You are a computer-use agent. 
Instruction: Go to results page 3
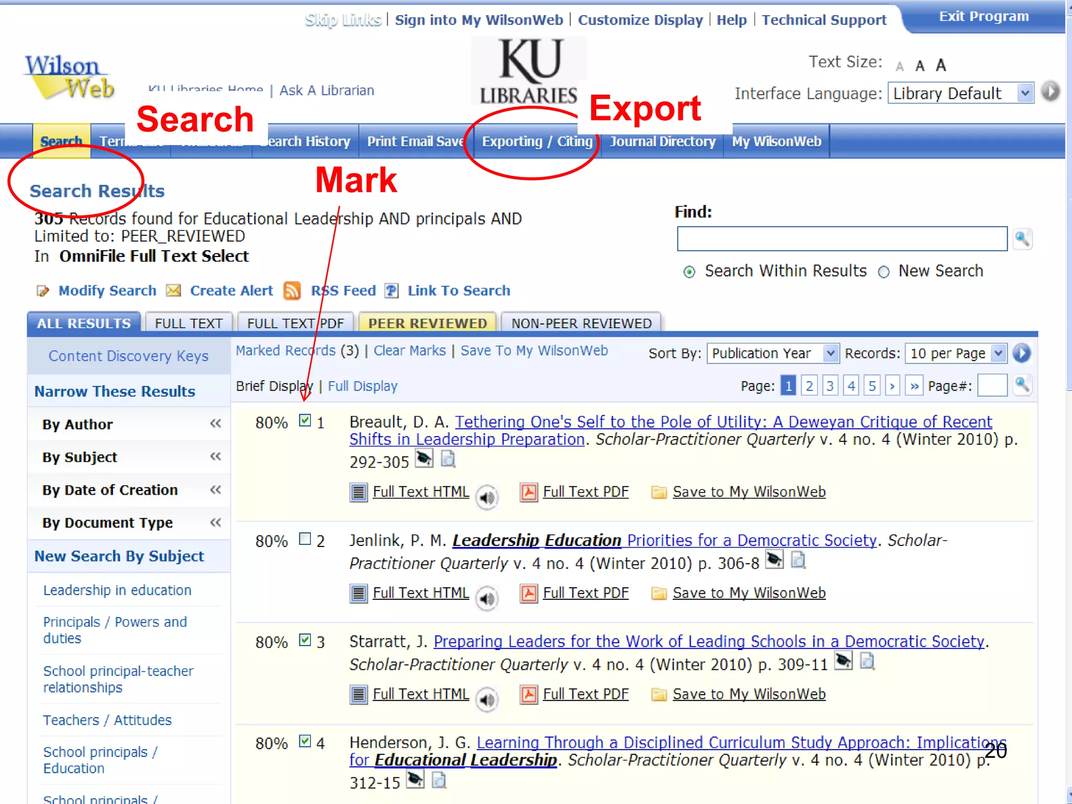point(830,386)
